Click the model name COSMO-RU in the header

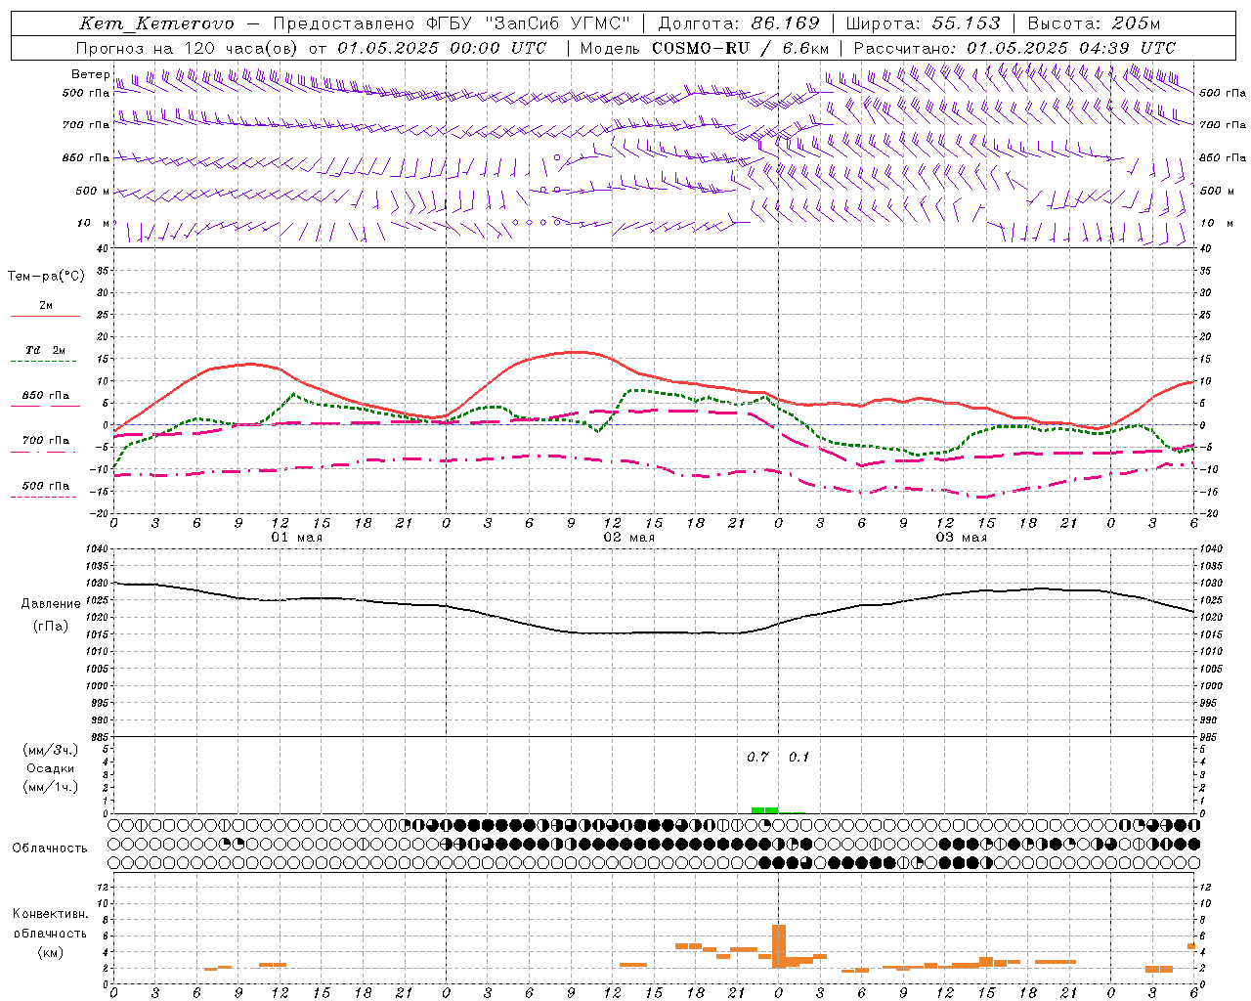(701, 48)
